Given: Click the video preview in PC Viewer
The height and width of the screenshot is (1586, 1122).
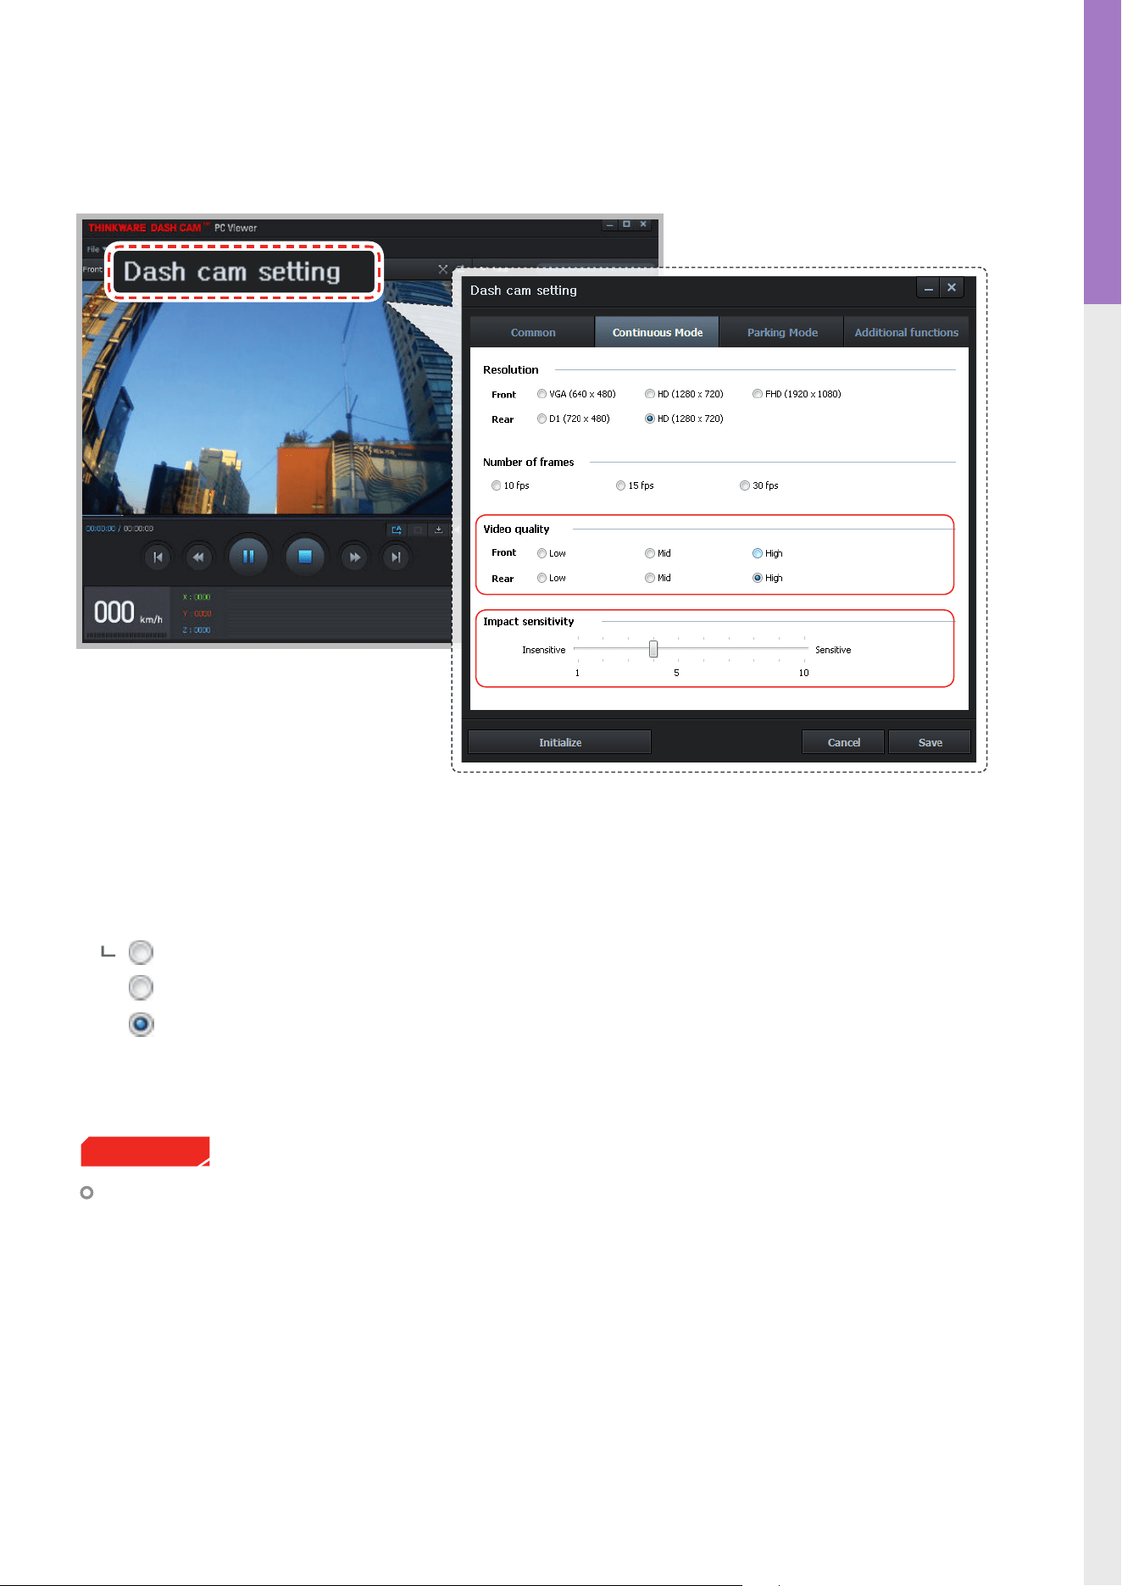Looking at the screenshot, I should click(x=267, y=398).
